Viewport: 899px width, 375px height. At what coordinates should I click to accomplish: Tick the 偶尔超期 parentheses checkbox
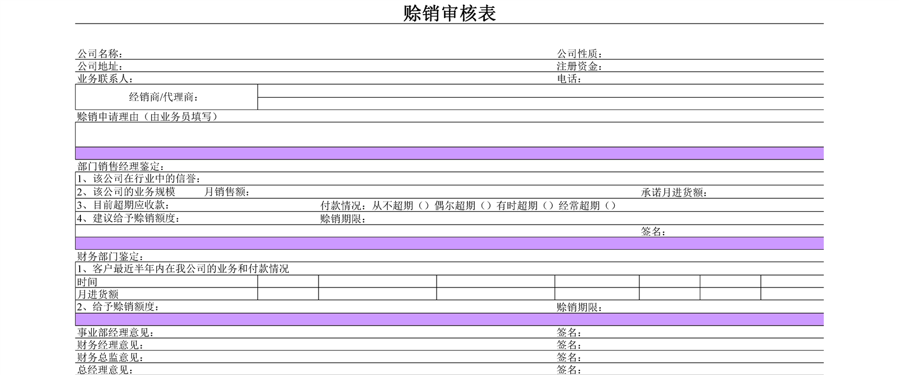[486, 206]
